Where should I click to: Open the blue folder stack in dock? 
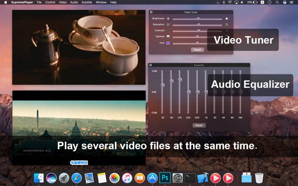point(247,178)
